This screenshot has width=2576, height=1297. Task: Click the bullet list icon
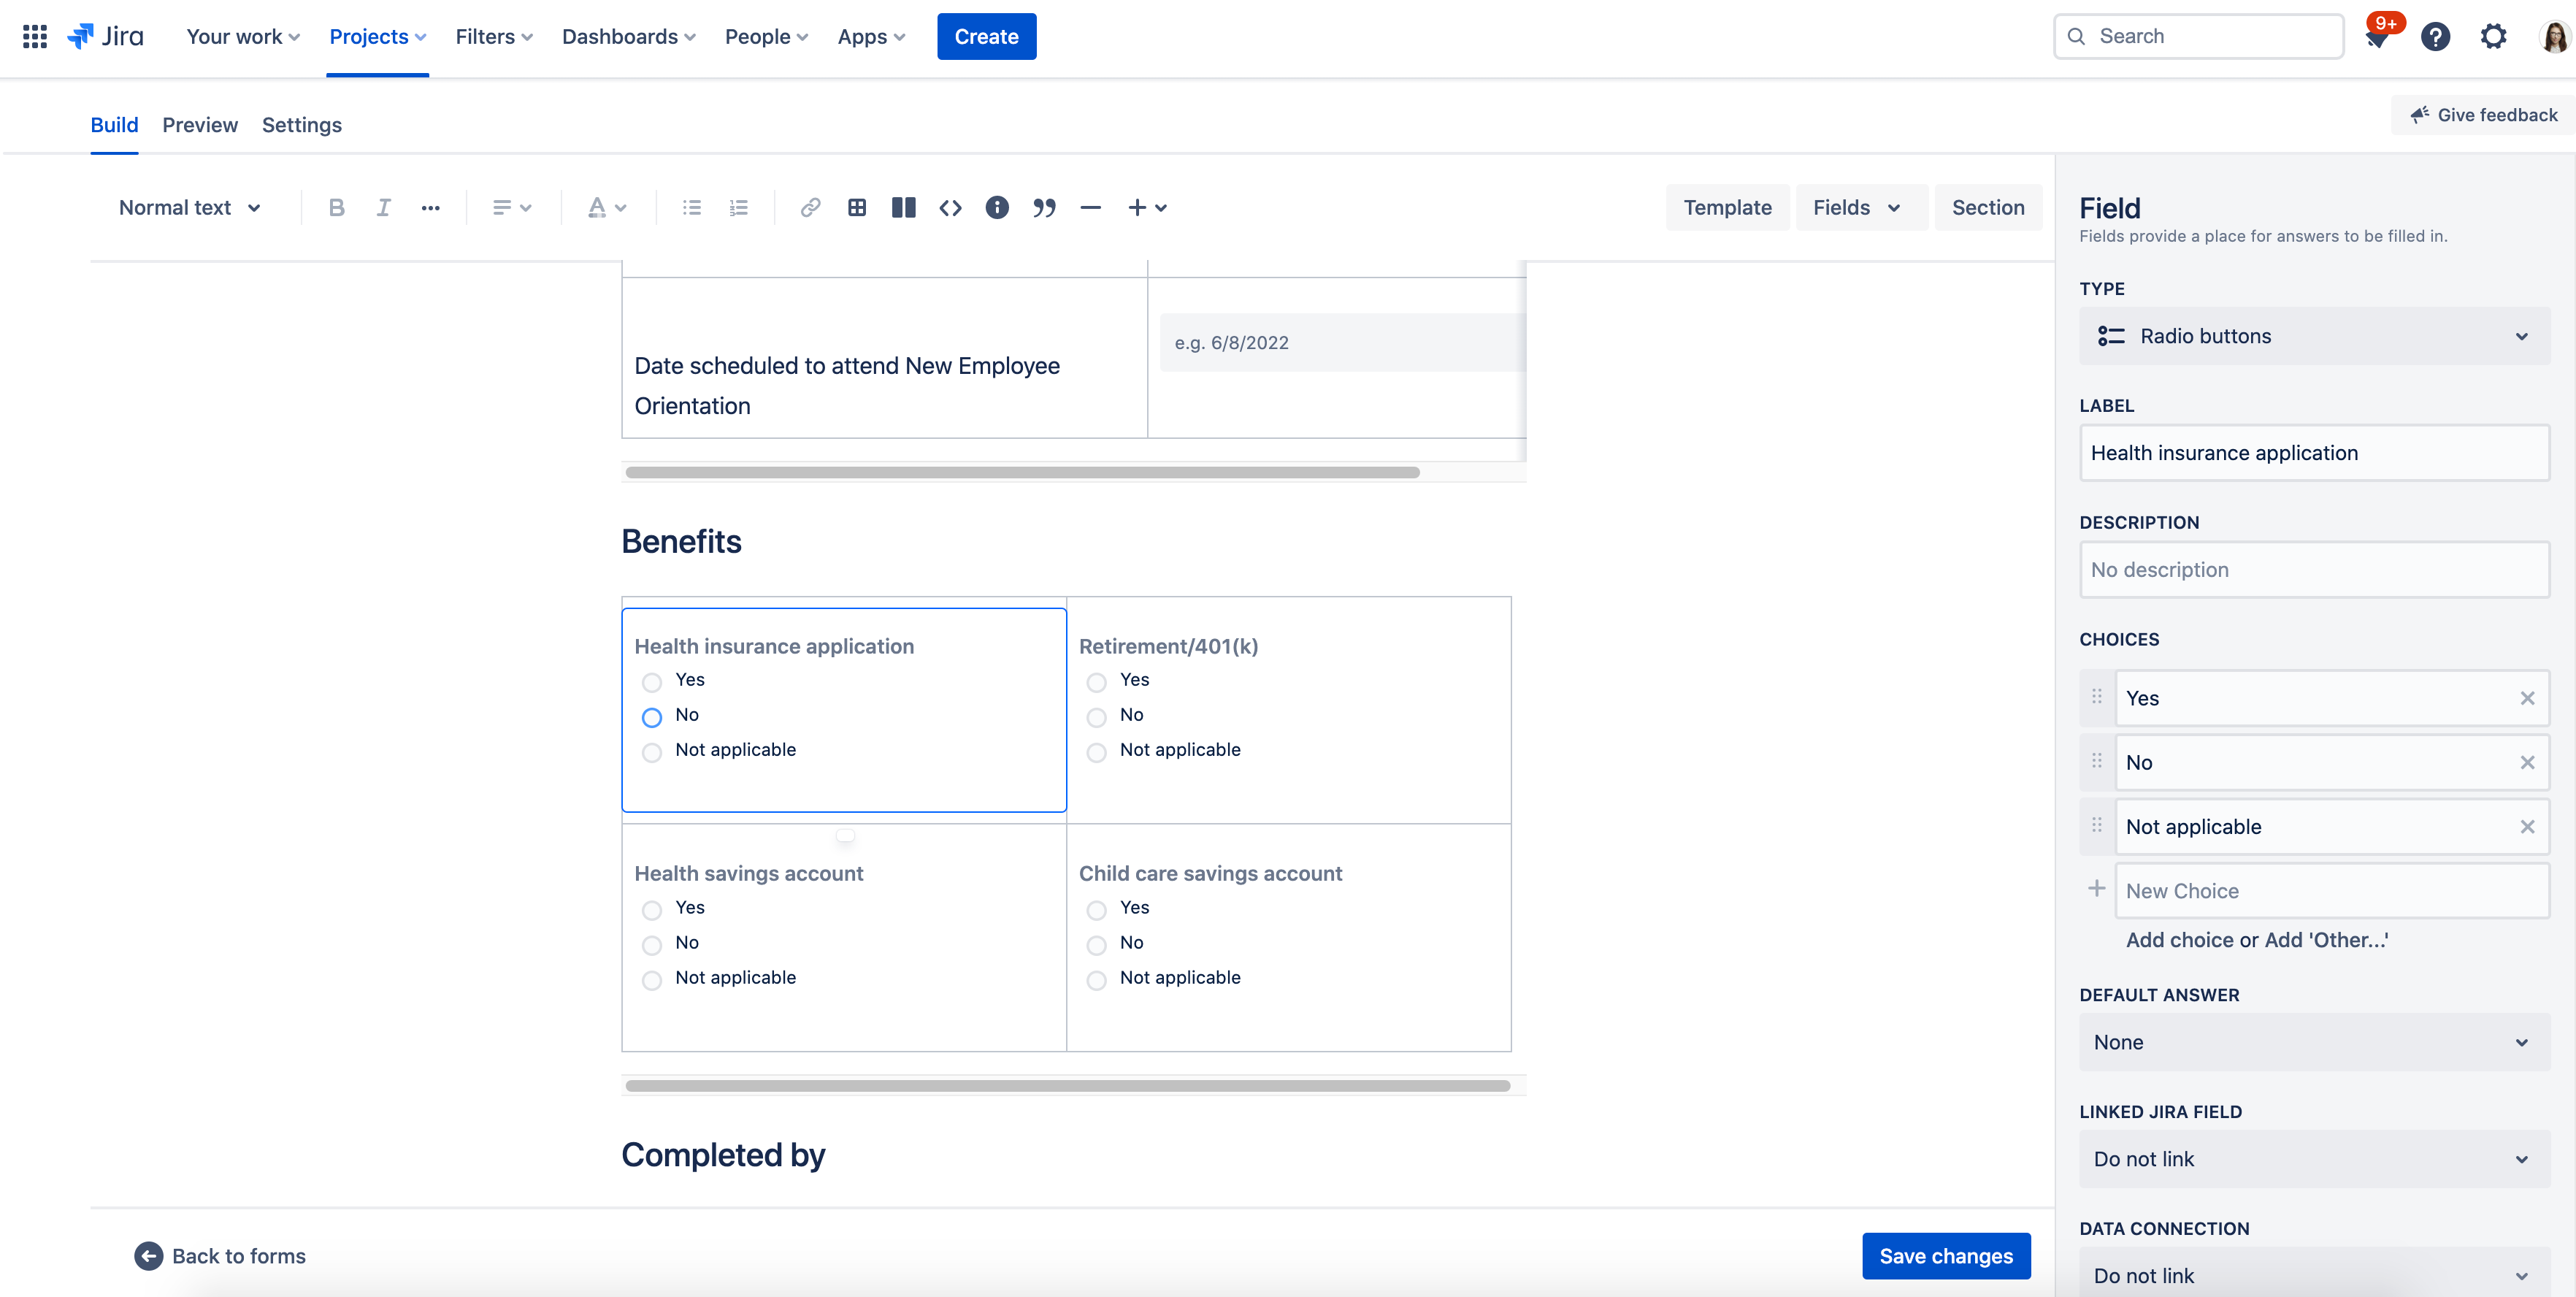691,207
